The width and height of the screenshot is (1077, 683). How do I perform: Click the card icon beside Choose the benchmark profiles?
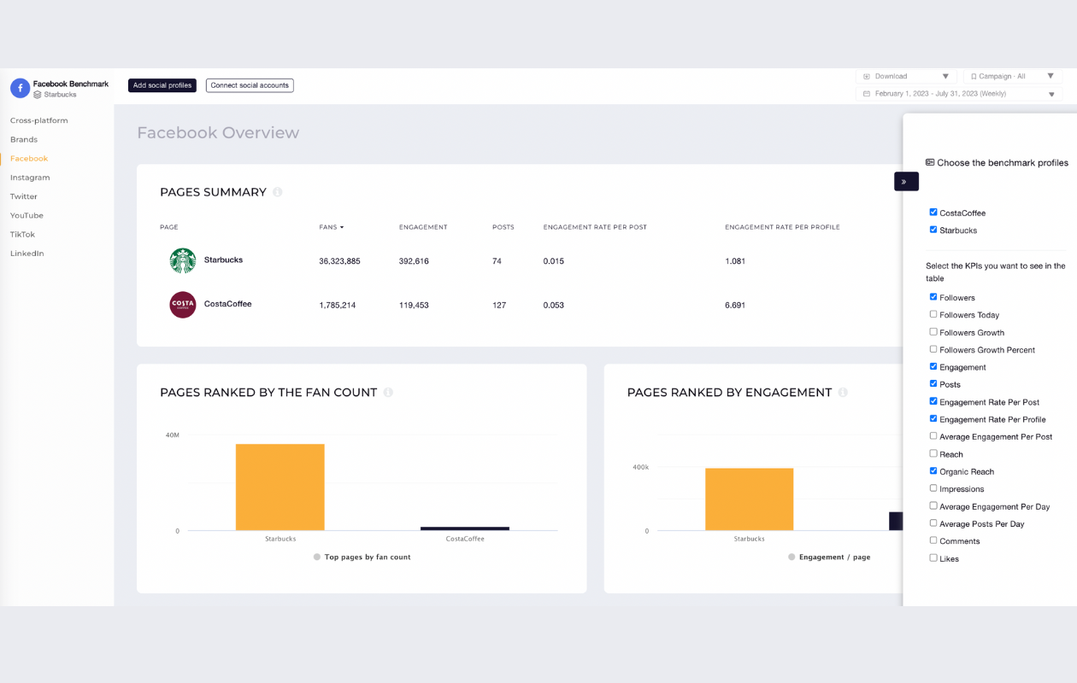[930, 162]
